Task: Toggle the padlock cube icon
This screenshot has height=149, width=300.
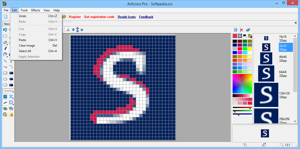Action: coord(5,115)
